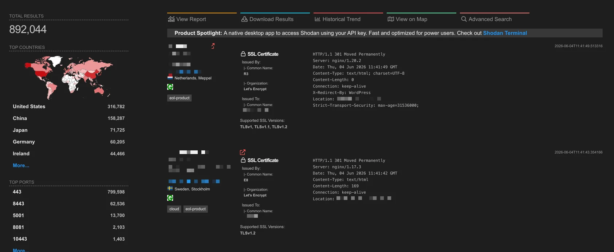Click green refresh icon under Sweden, Stockholm

(170, 198)
